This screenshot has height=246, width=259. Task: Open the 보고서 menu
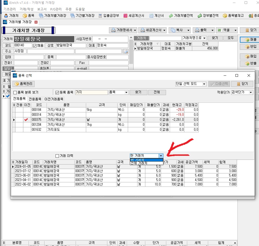[x=42, y=9]
